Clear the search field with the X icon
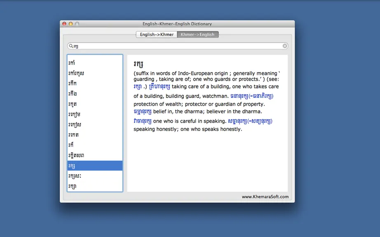 [285, 46]
